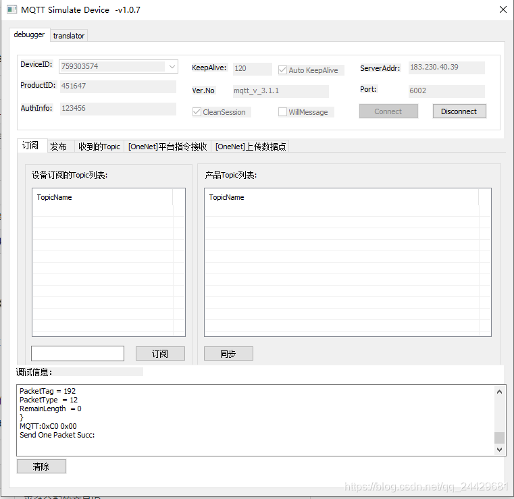The image size is (514, 499).
Task: Click the 同步 sync button
Action: tap(228, 354)
